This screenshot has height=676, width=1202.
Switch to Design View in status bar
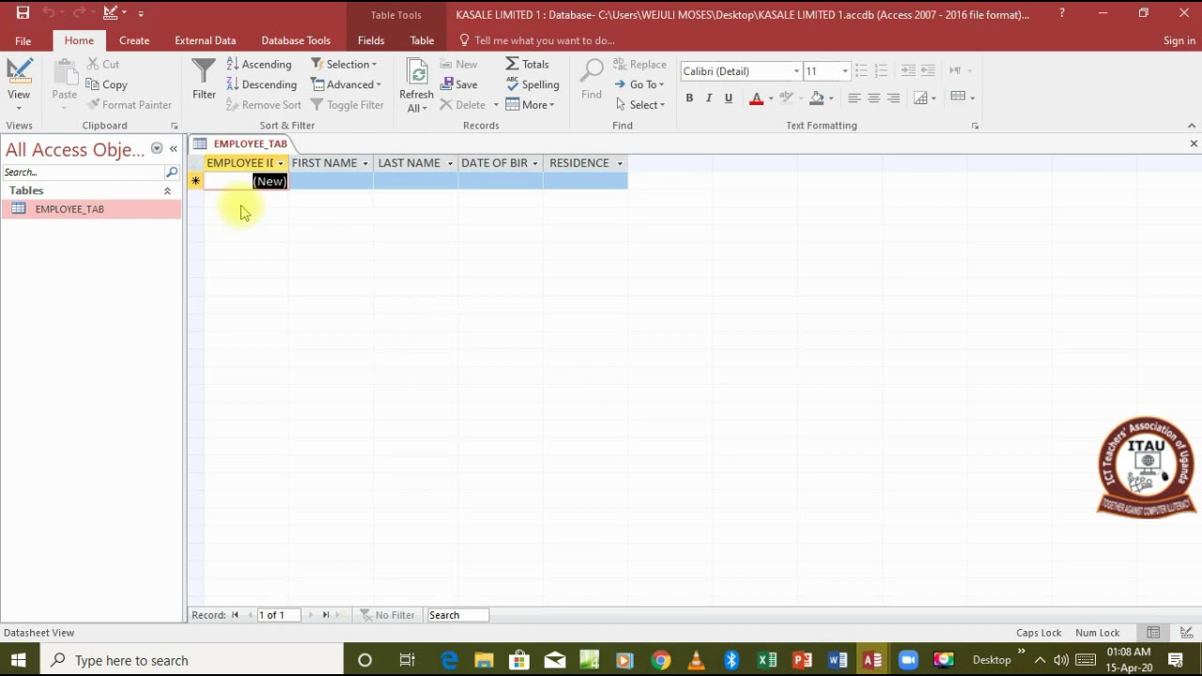(x=1187, y=633)
